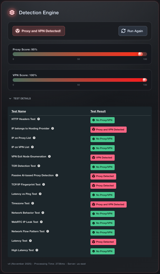Open help for Passive AI-based Proxy Detection
The height and width of the screenshot is (274, 160).
point(57,175)
